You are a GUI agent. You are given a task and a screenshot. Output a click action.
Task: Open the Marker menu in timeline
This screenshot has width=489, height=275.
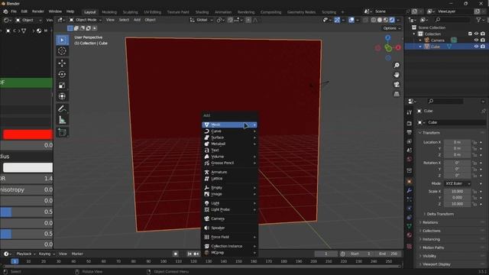[77, 254]
